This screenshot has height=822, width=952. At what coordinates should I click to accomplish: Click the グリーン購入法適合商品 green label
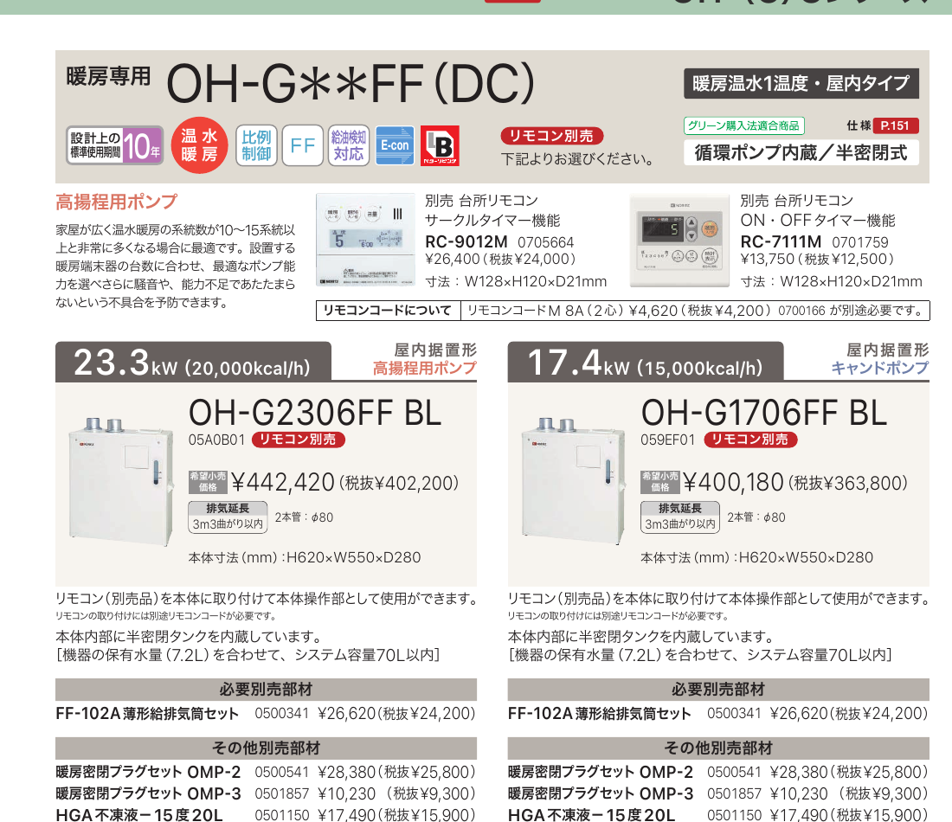(743, 125)
